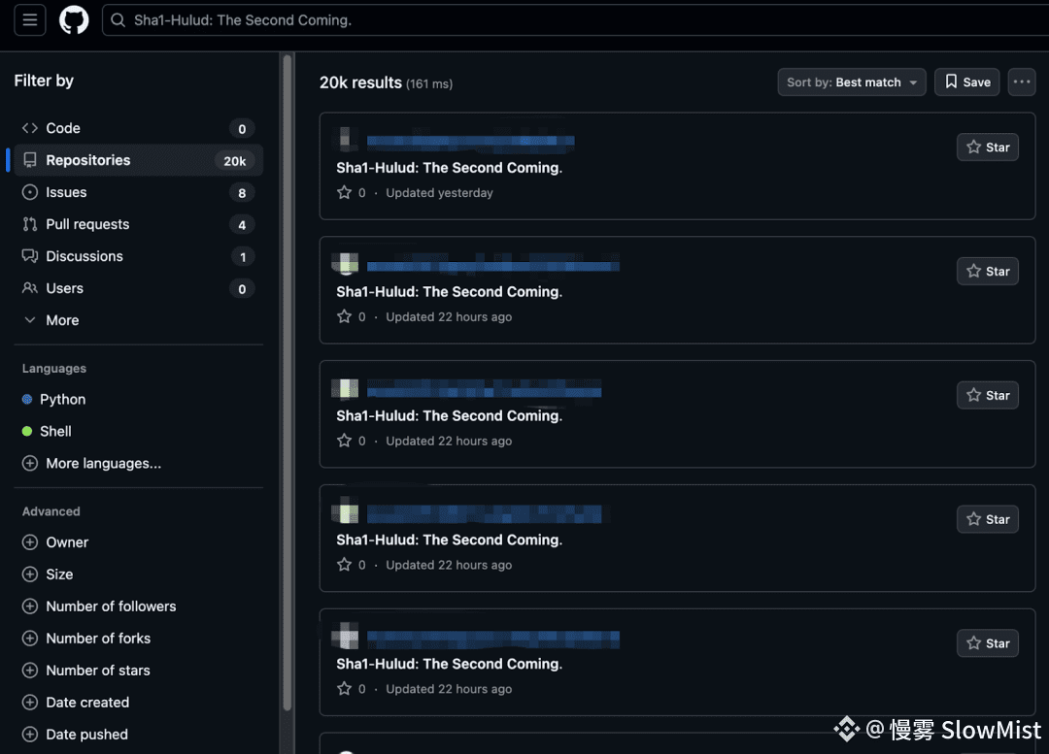Click the green Shell color dot
Image resolution: width=1049 pixels, height=754 pixels.
(x=27, y=432)
